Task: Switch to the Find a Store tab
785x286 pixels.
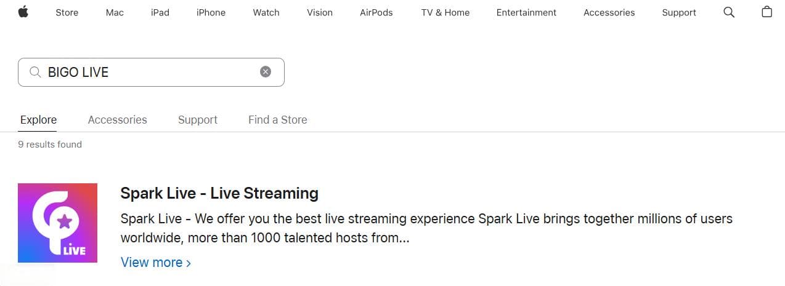Action: tap(277, 120)
